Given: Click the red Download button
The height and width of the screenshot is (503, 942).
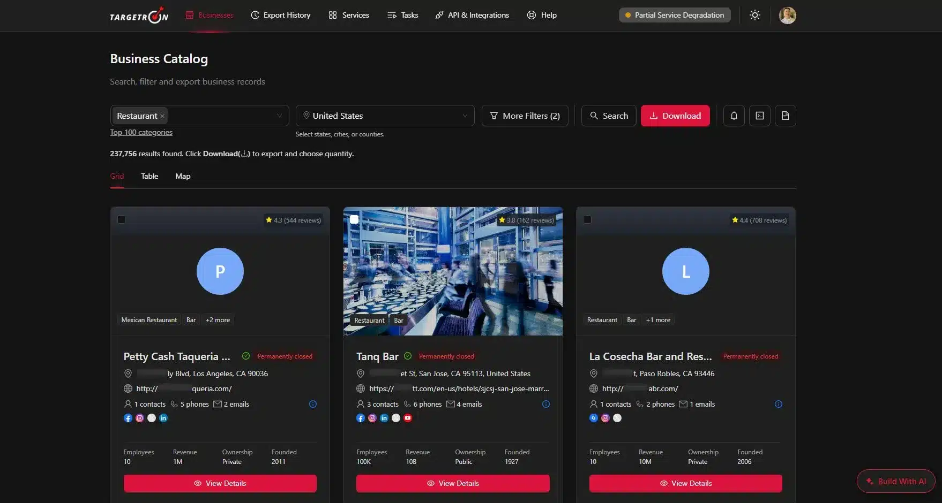Looking at the screenshot, I should click(x=675, y=116).
